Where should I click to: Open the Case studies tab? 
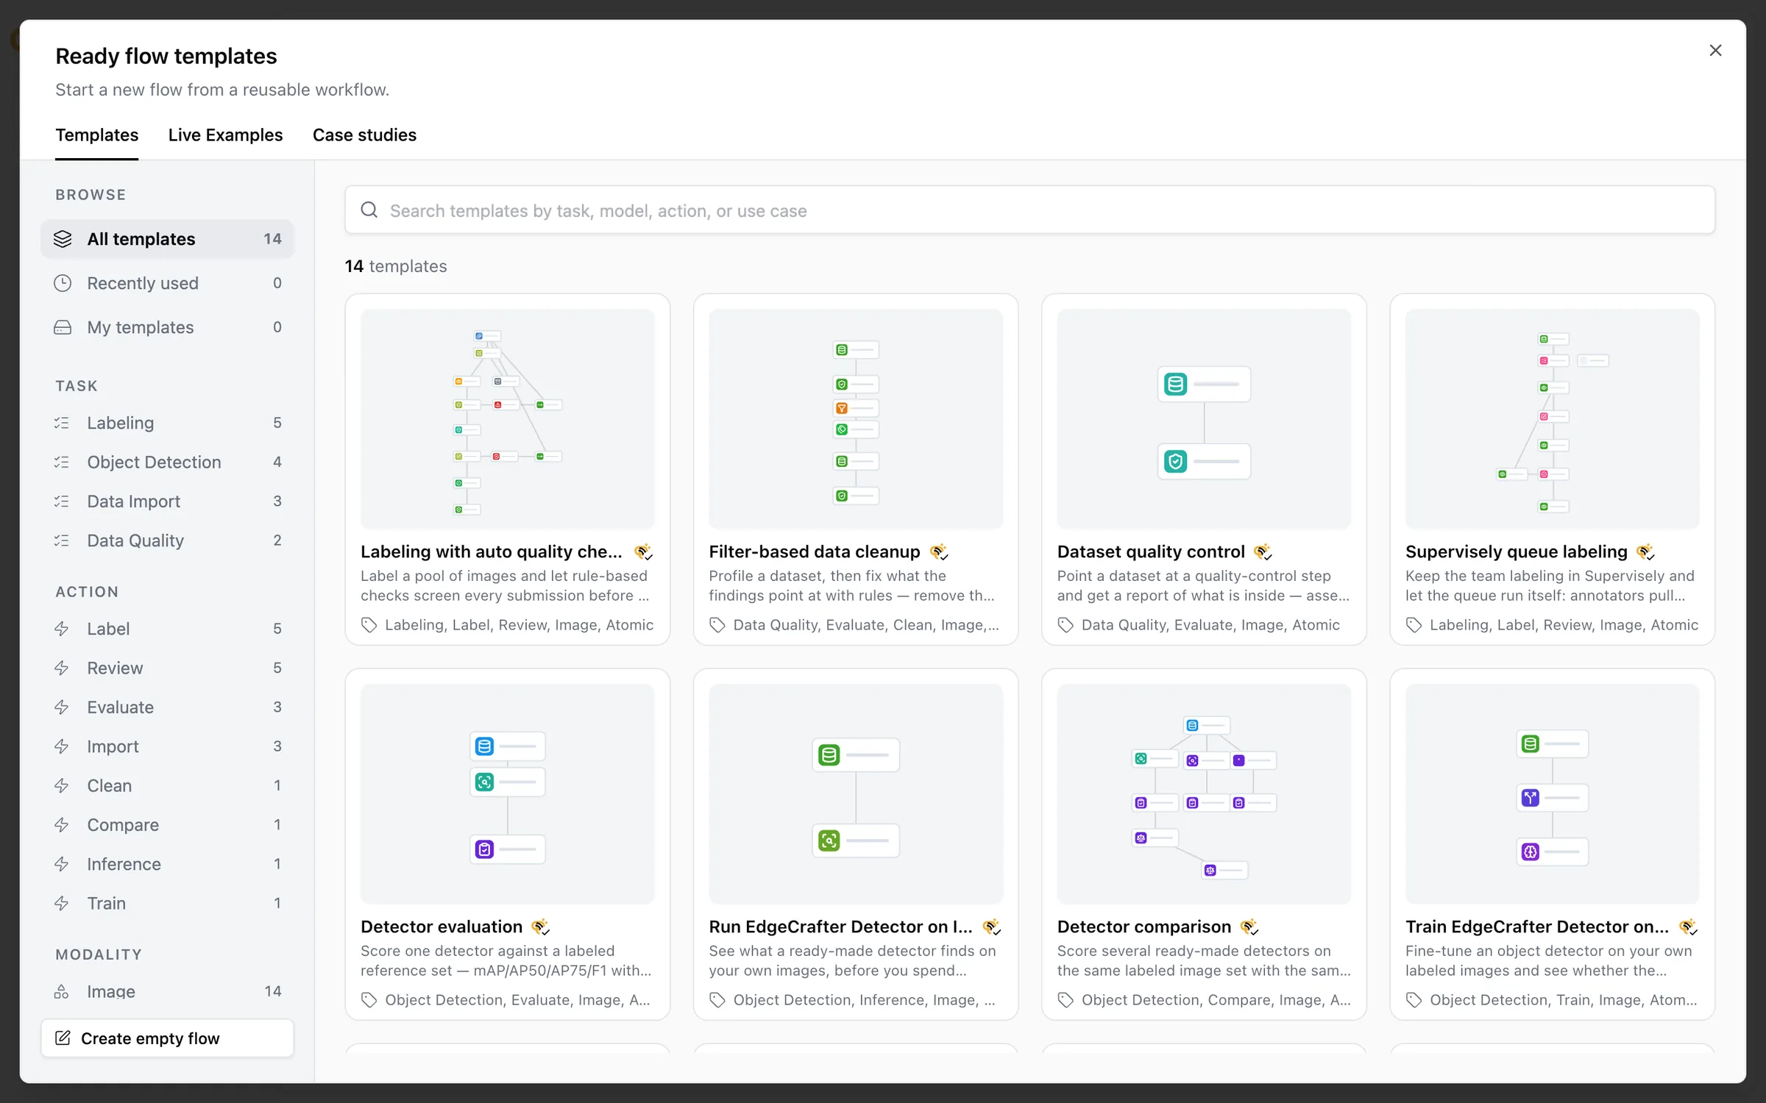[x=364, y=135]
